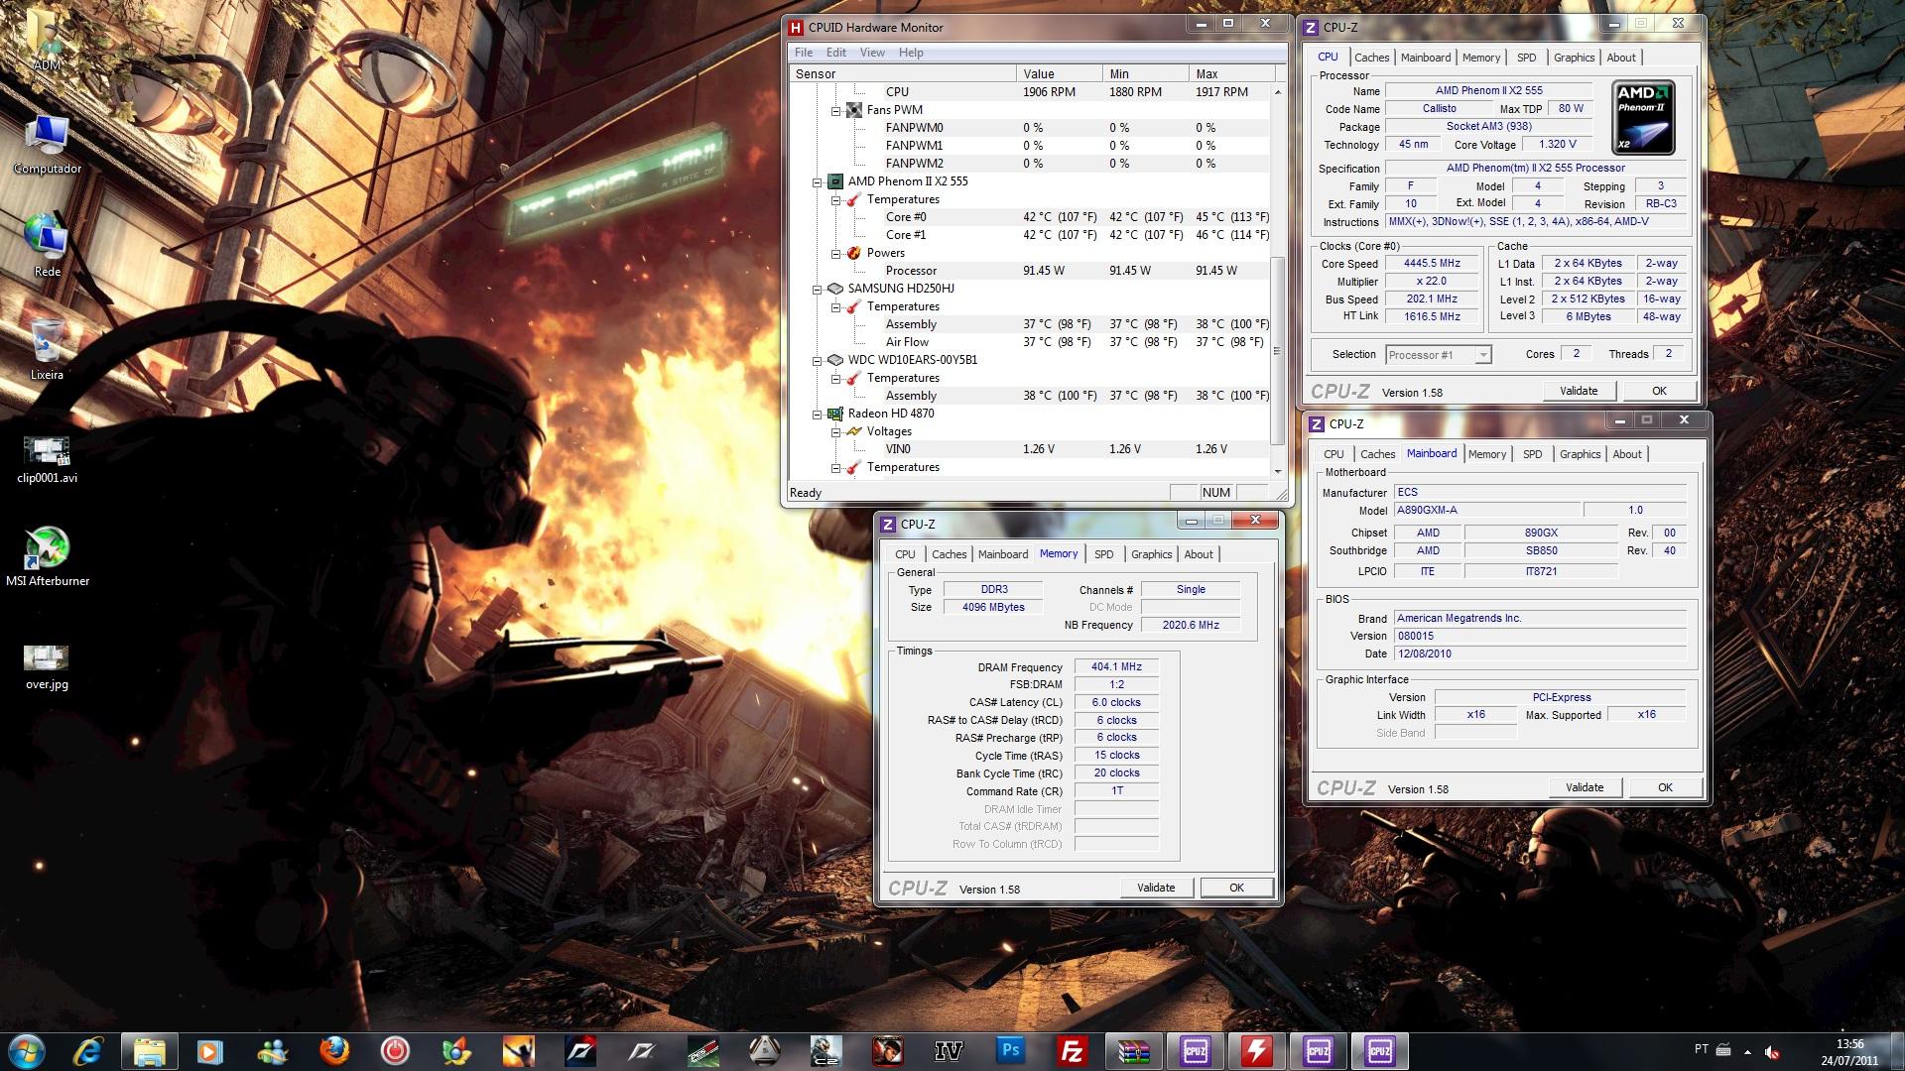The image size is (1905, 1071).
Task: Click OK in the top CPU-Z window
Action: click(1659, 391)
